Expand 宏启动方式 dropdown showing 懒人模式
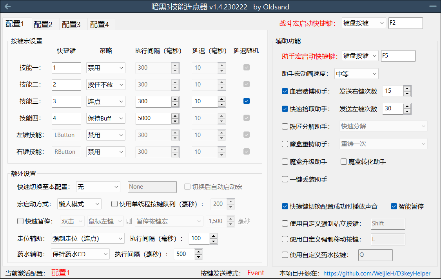441x279 pixels. (x=79, y=204)
